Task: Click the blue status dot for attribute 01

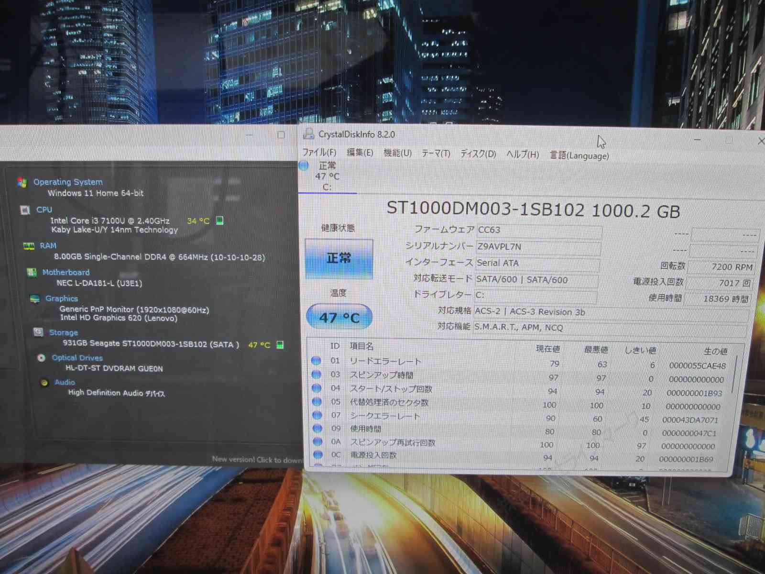Action: click(316, 360)
